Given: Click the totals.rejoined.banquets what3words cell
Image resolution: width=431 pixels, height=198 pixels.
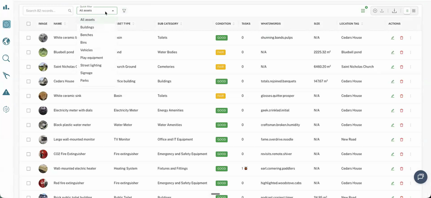Looking at the screenshot, I should (x=279, y=81).
